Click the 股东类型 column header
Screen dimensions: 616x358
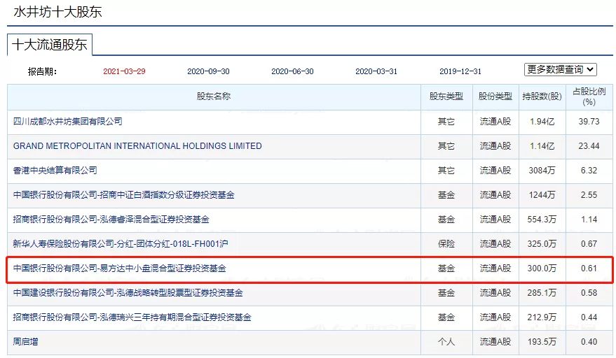point(446,96)
